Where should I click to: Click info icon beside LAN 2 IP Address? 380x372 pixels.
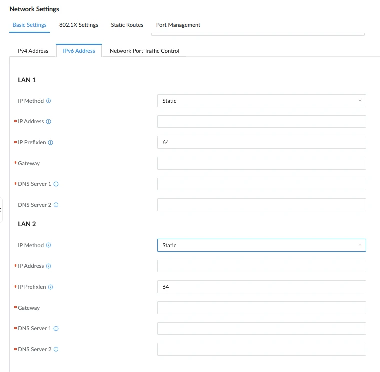(x=48, y=266)
